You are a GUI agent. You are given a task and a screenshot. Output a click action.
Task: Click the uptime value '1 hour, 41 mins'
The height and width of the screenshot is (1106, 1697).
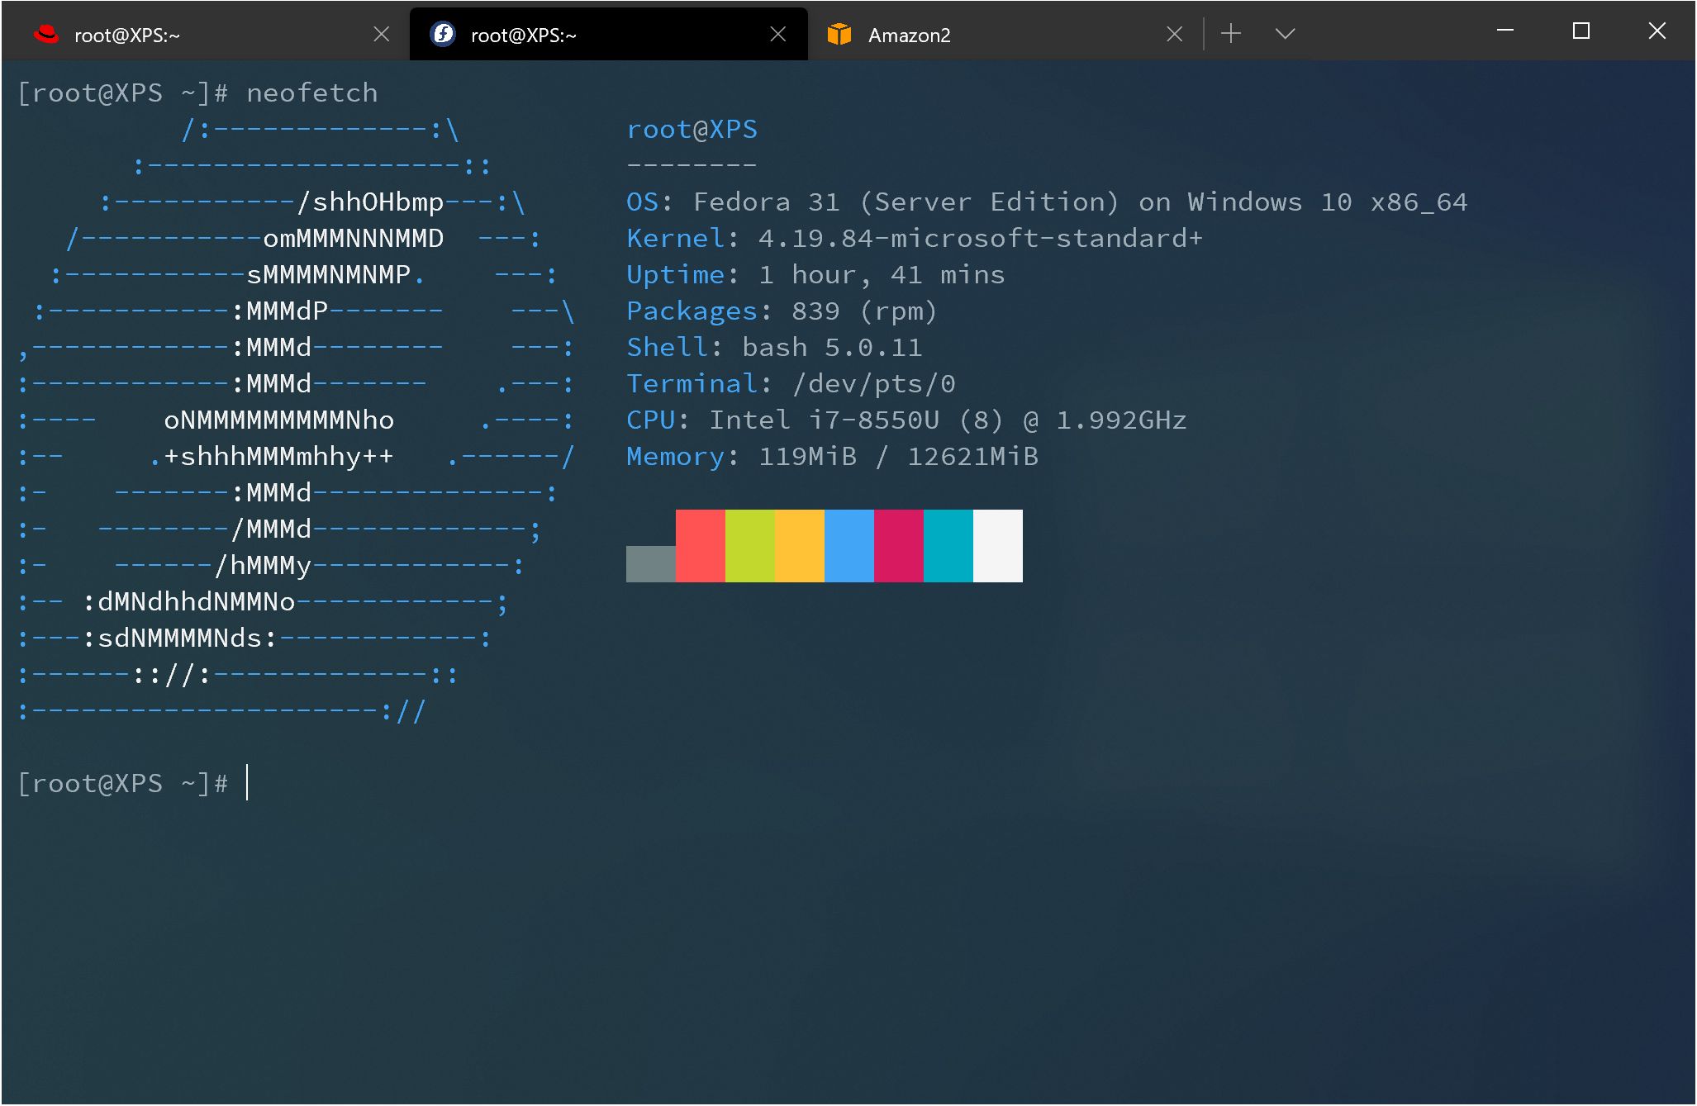tap(882, 275)
